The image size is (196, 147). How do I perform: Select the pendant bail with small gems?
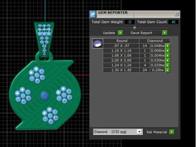point(45,40)
